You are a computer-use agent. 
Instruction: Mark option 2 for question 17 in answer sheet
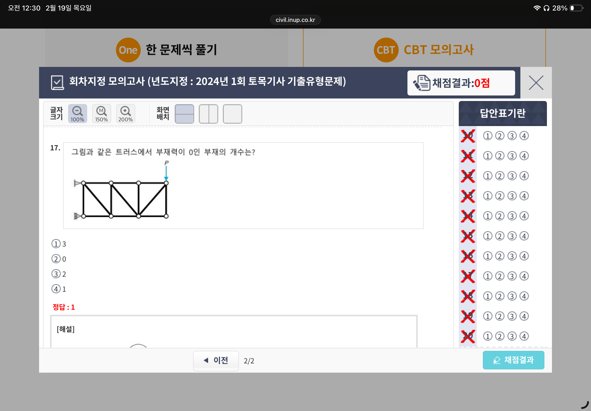(500, 276)
